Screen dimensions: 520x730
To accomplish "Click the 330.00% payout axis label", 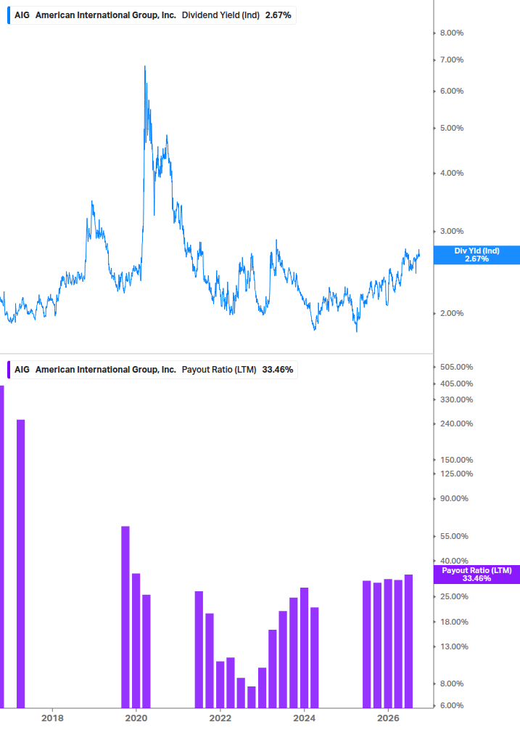I will tap(456, 400).
